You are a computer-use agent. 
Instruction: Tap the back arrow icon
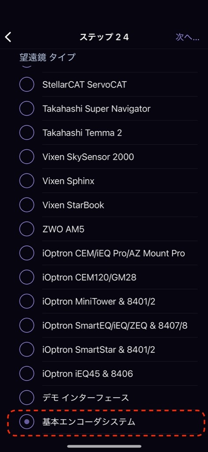click(8, 37)
